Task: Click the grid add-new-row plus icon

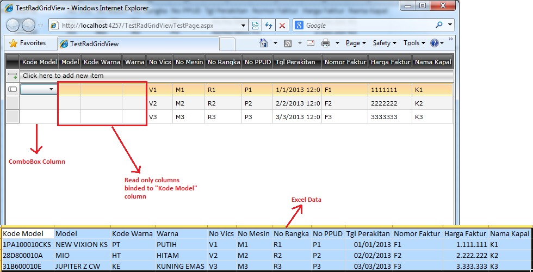Action: 13,76
